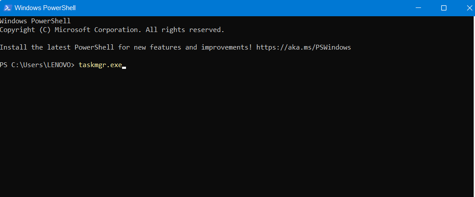Click the first 'Windows PowerShell' console line
The image size is (475, 197).
[x=35, y=21]
